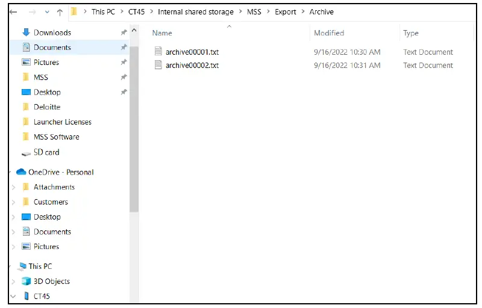482x308 pixels.
Task: Click the SD card drive icon
Action: pyautogui.click(x=26, y=152)
